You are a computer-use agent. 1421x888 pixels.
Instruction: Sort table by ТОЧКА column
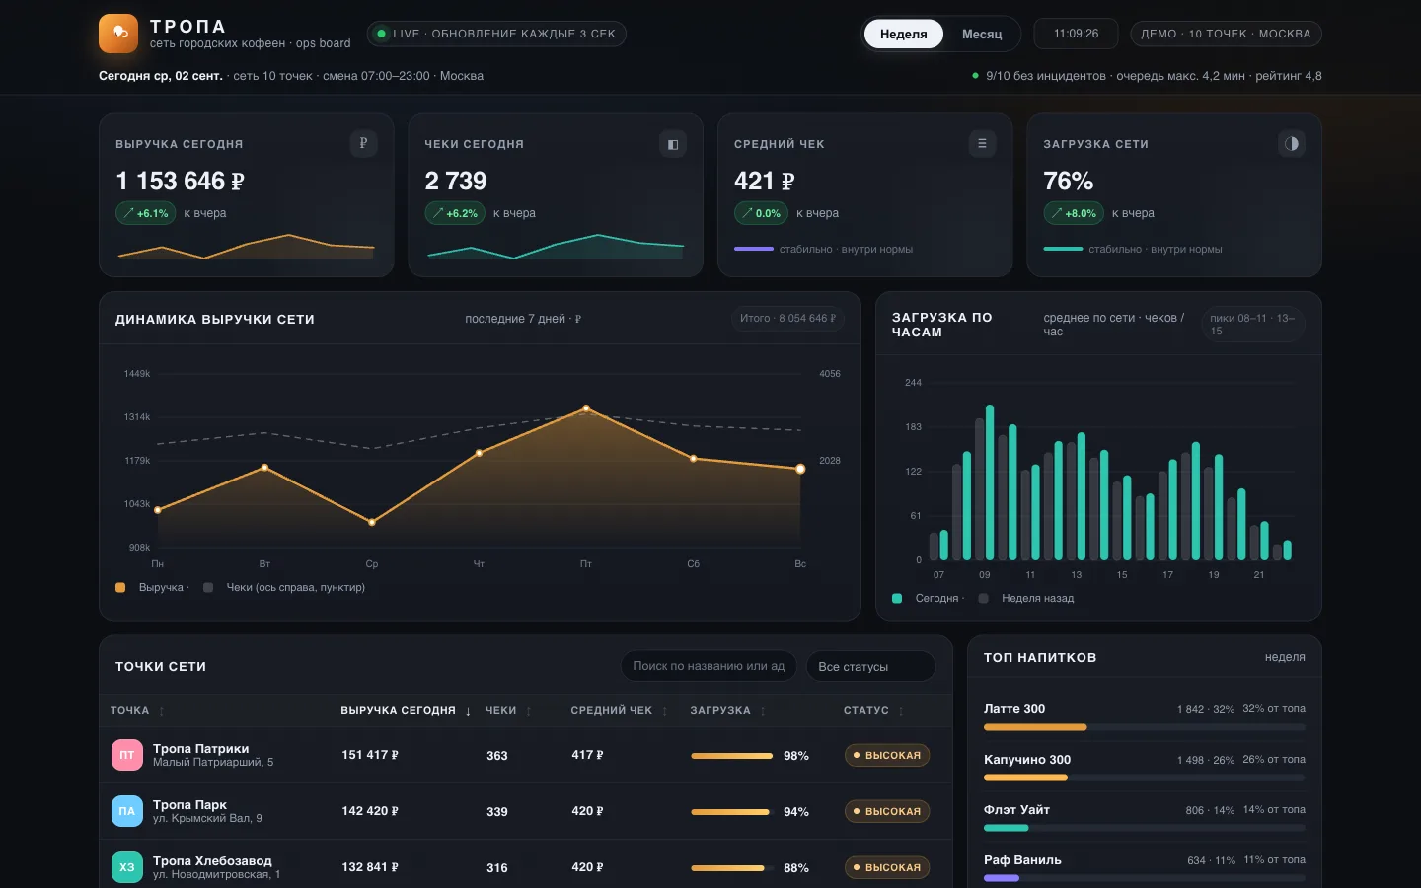click(x=137, y=711)
